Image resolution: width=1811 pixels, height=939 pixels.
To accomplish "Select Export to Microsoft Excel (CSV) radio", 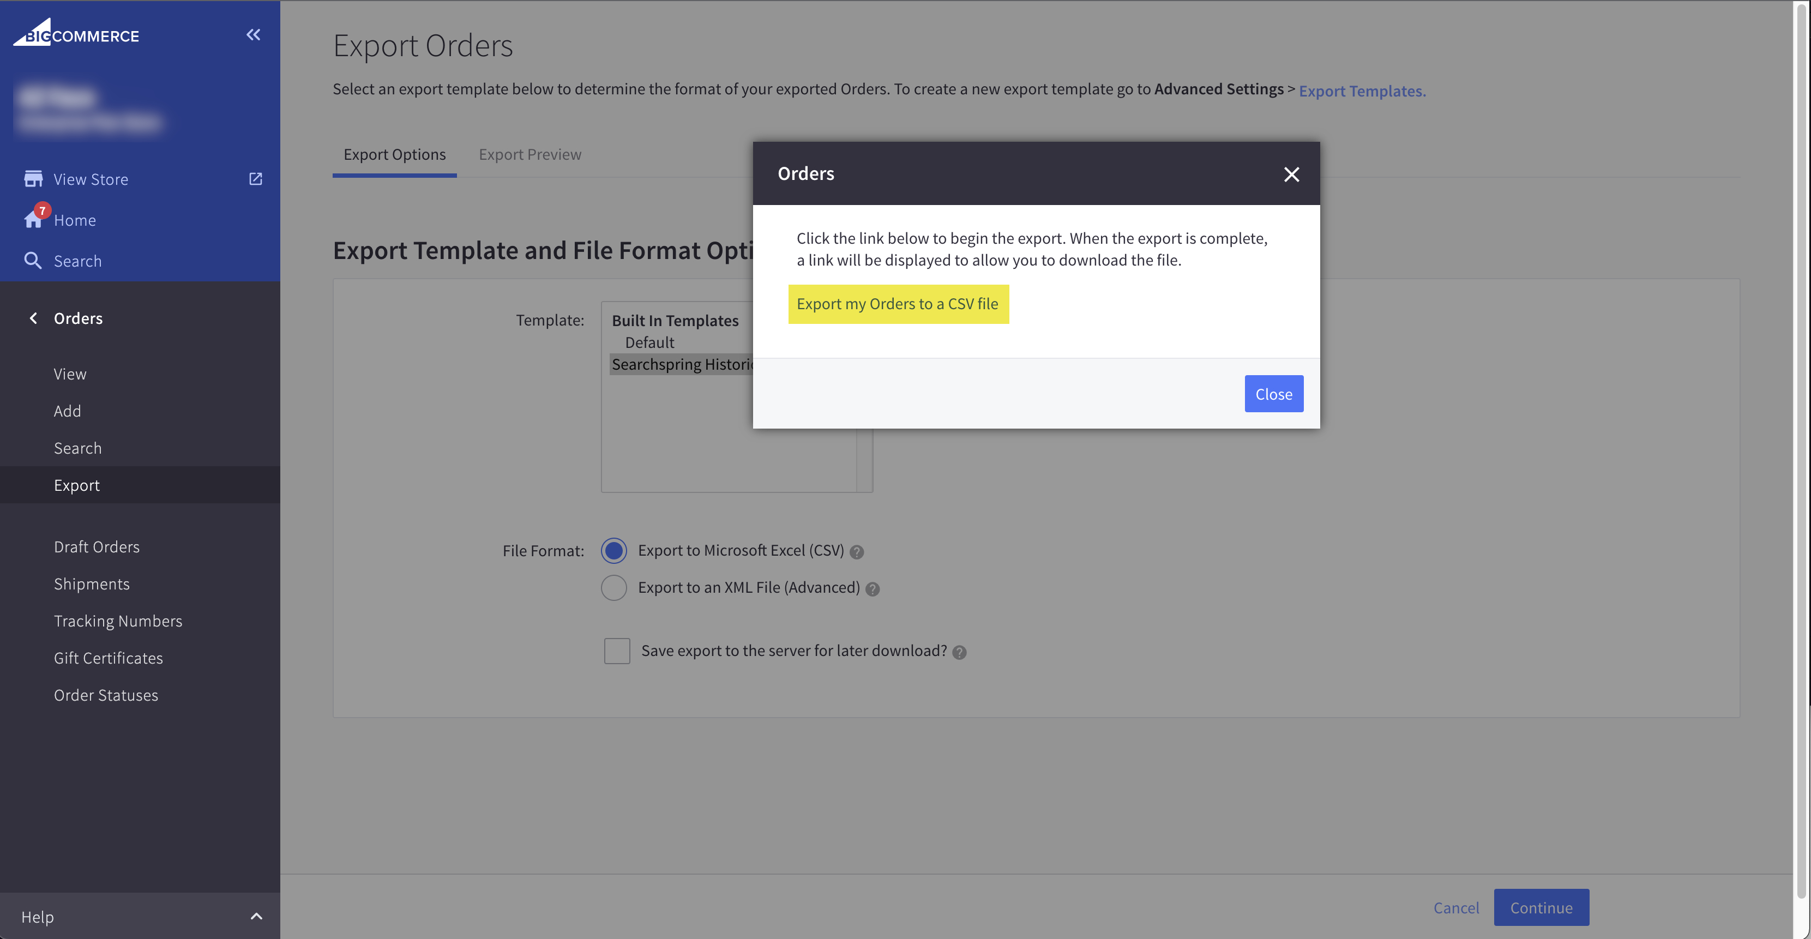I will coord(613,550).
